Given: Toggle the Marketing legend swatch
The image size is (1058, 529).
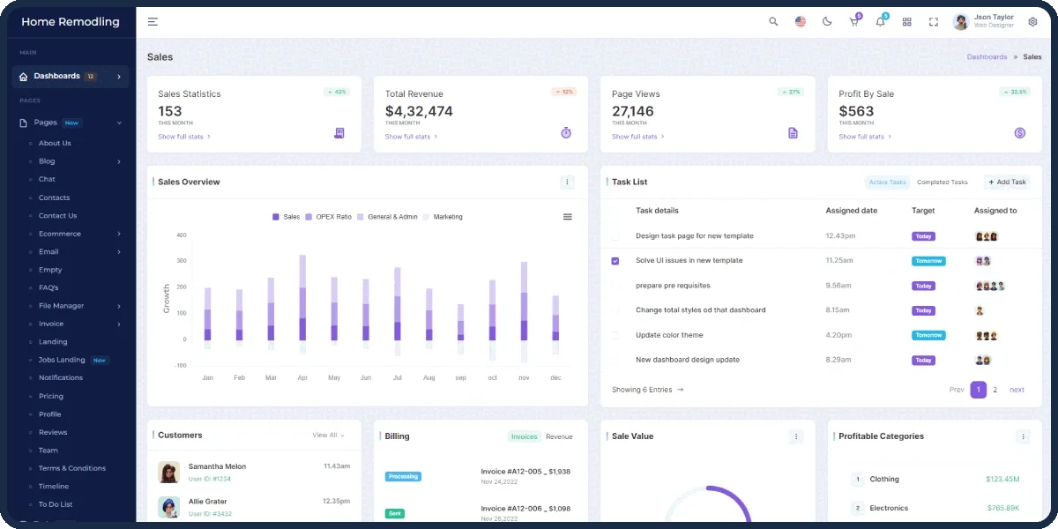Looking at the screenshot, I should pyautogui.click(x=426, y=217).
